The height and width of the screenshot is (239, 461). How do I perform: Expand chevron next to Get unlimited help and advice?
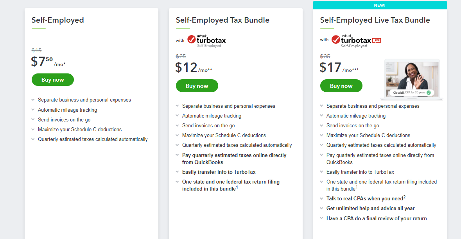click(x=321, y=208)
